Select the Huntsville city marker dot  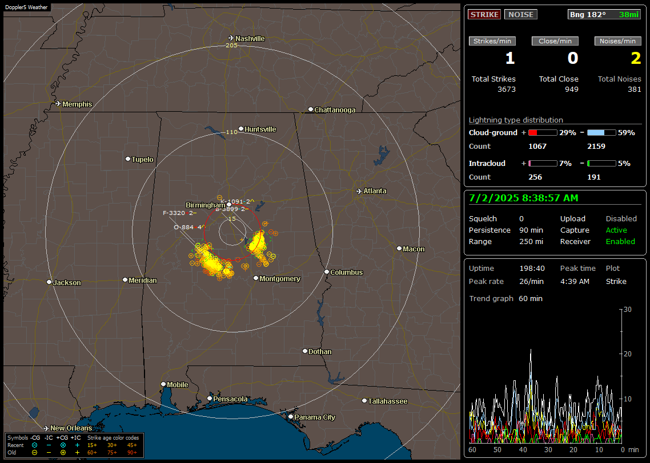tap(241, 129)
